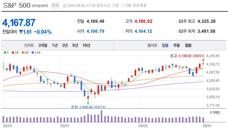This screenshot has height=131, width=228.
Task: Switch to 주봉 weekly candle chart
Action: click(x=177, y=45)
